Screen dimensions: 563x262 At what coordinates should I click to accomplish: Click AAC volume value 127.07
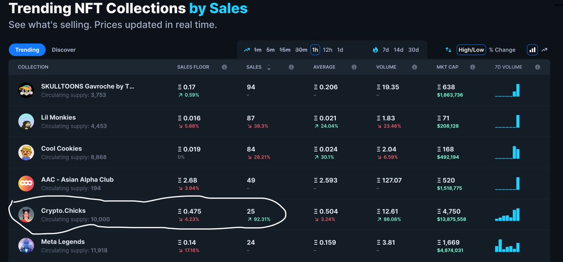pos(389,180)
